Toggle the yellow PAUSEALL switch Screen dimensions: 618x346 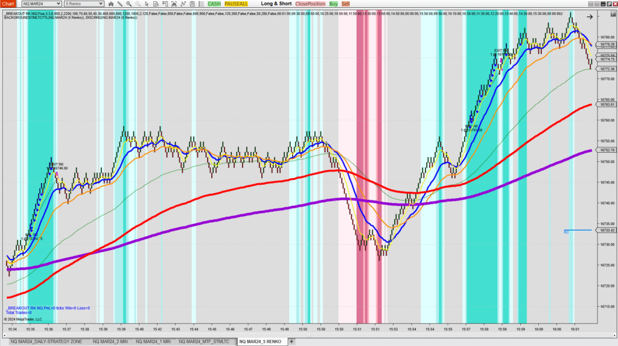[x=236, y=4]
